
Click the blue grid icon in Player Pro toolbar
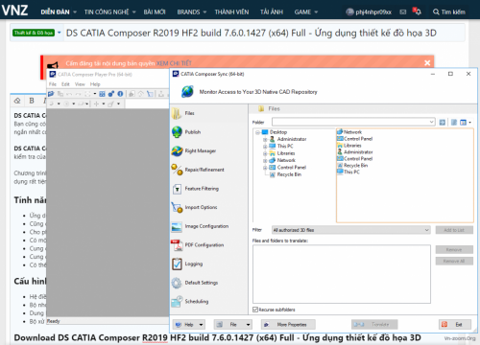[102, 94]
